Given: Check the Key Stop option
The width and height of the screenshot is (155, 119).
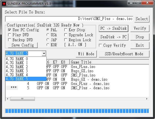Looking at the screenshot, I should click(66, 30).
